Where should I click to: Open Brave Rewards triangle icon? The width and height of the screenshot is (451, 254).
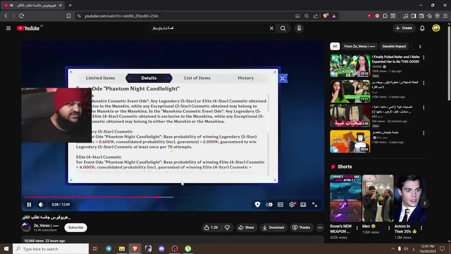point(334,16)
